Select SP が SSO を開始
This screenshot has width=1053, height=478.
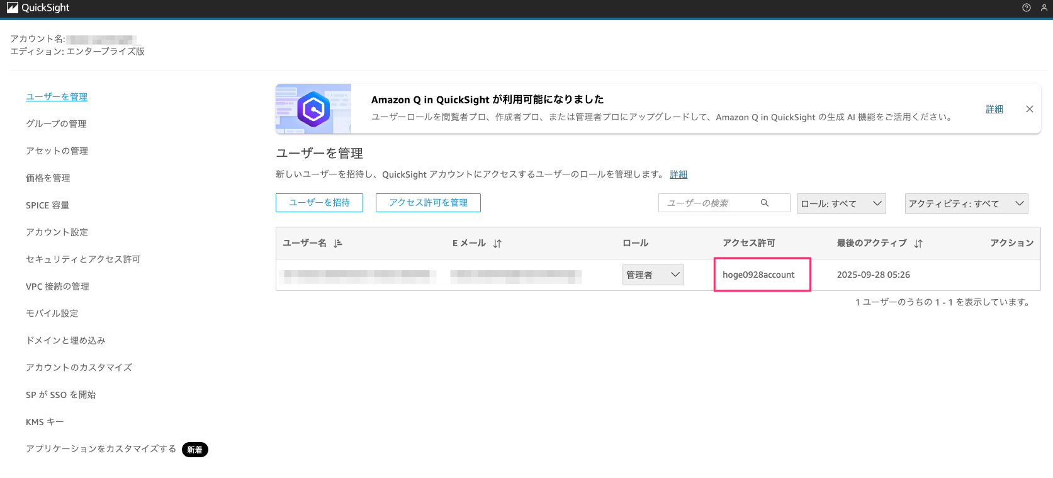60,395
